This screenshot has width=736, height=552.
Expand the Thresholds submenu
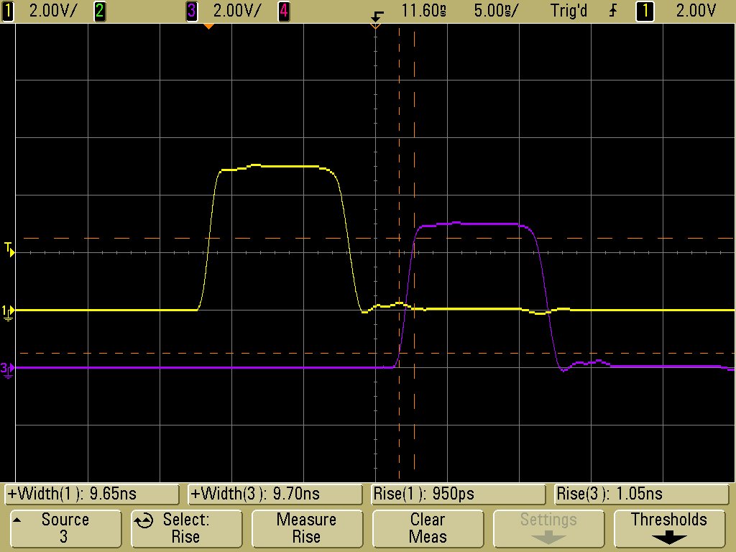(669, 528)
